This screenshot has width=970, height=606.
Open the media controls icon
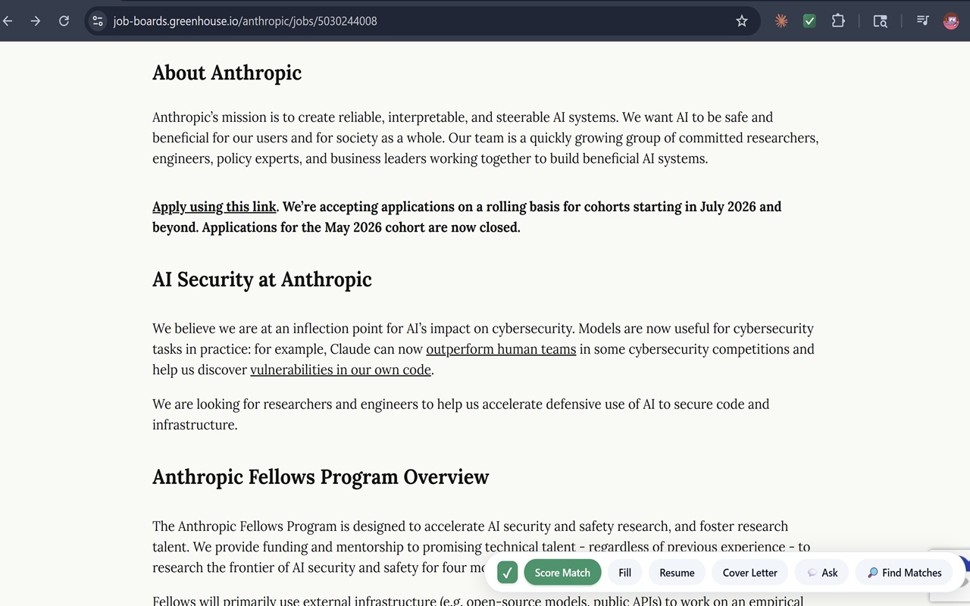[x=922, y=21]
